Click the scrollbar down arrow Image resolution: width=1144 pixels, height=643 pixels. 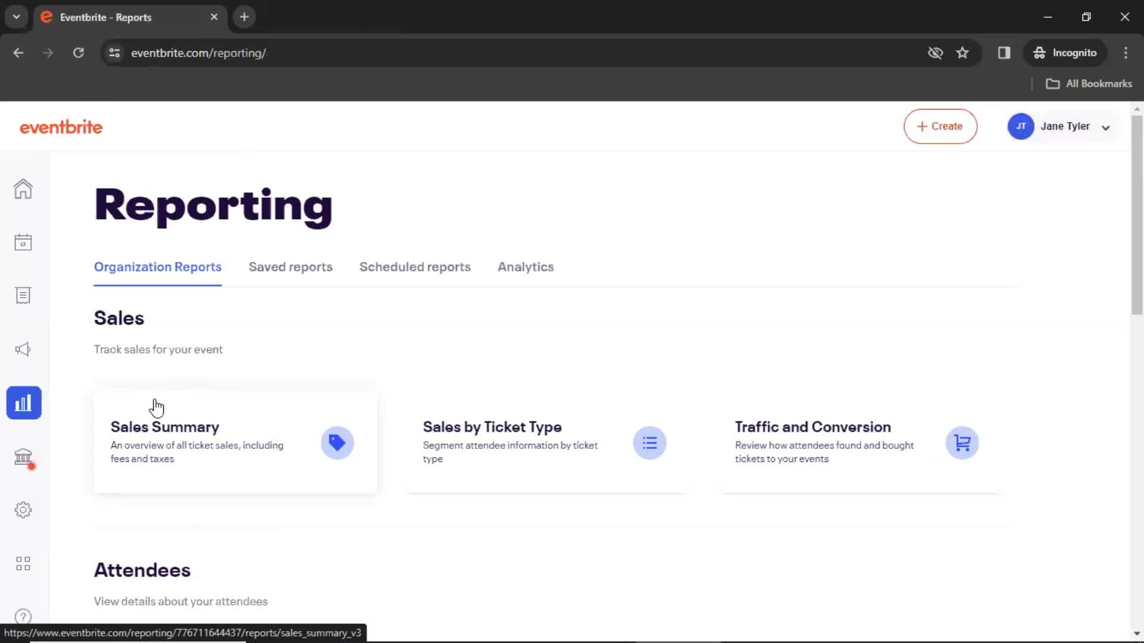[x=1137, y=633]
